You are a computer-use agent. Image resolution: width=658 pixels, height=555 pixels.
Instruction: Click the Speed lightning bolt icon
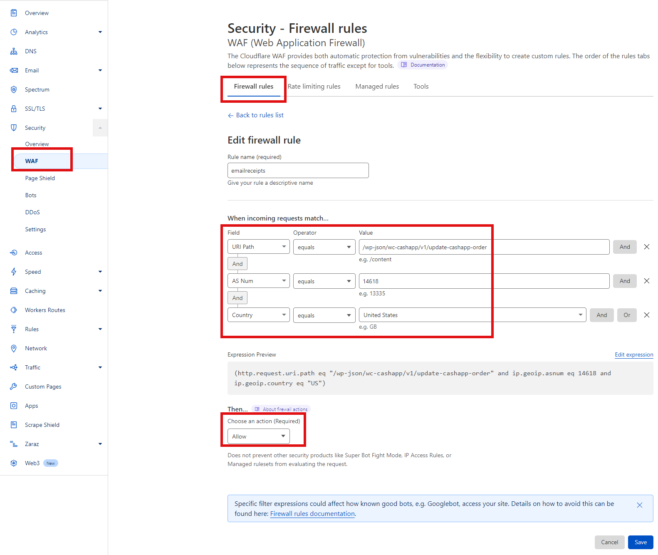pyautogui.click(x=14, y=272)
